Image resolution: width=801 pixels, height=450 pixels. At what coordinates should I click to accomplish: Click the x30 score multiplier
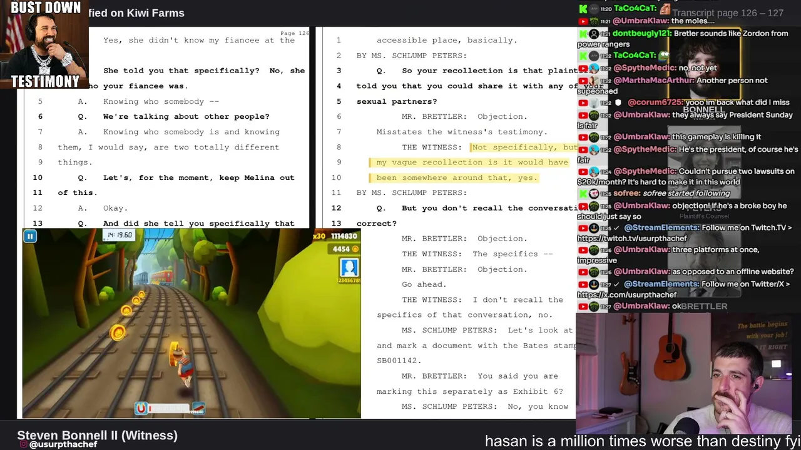[320, 236]
